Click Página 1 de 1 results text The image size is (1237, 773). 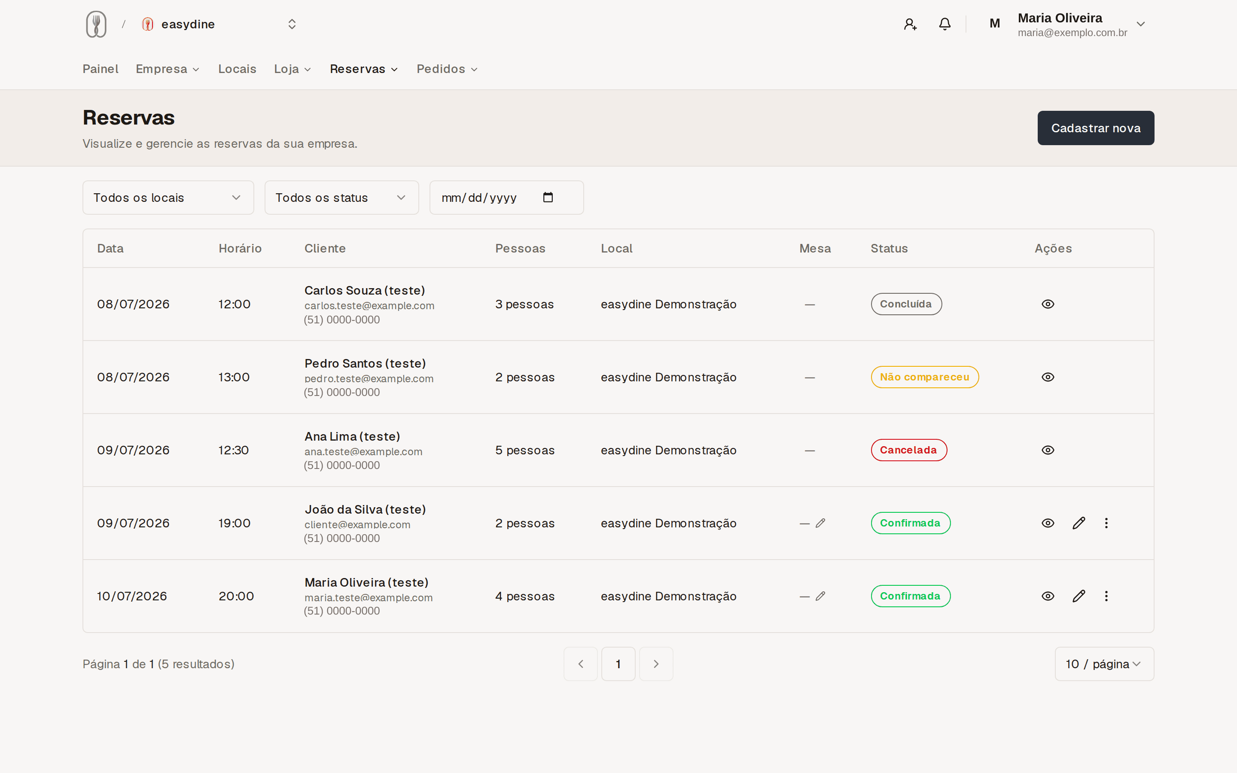coord(158,664)
